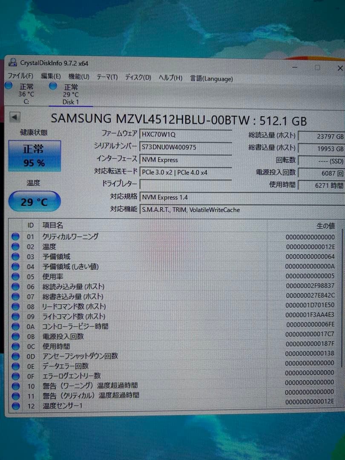Click the transfer mode field PCIe 3.0 x2
Viewport: 345px width, 460px height.
coord(185,172)
